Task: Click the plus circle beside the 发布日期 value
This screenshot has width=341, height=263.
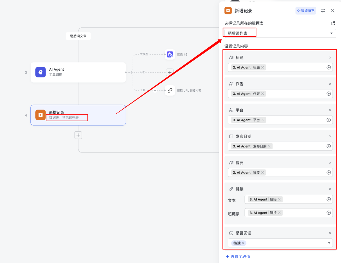Action: 328,146
